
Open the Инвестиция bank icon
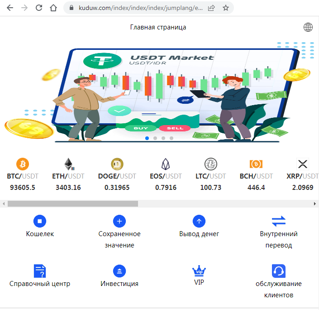pos(119,271)
